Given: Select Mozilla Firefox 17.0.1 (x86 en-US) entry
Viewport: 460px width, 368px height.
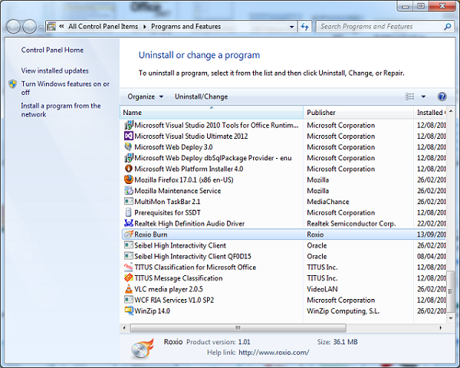Looking at the screenshot, I should tap(184, 179).
